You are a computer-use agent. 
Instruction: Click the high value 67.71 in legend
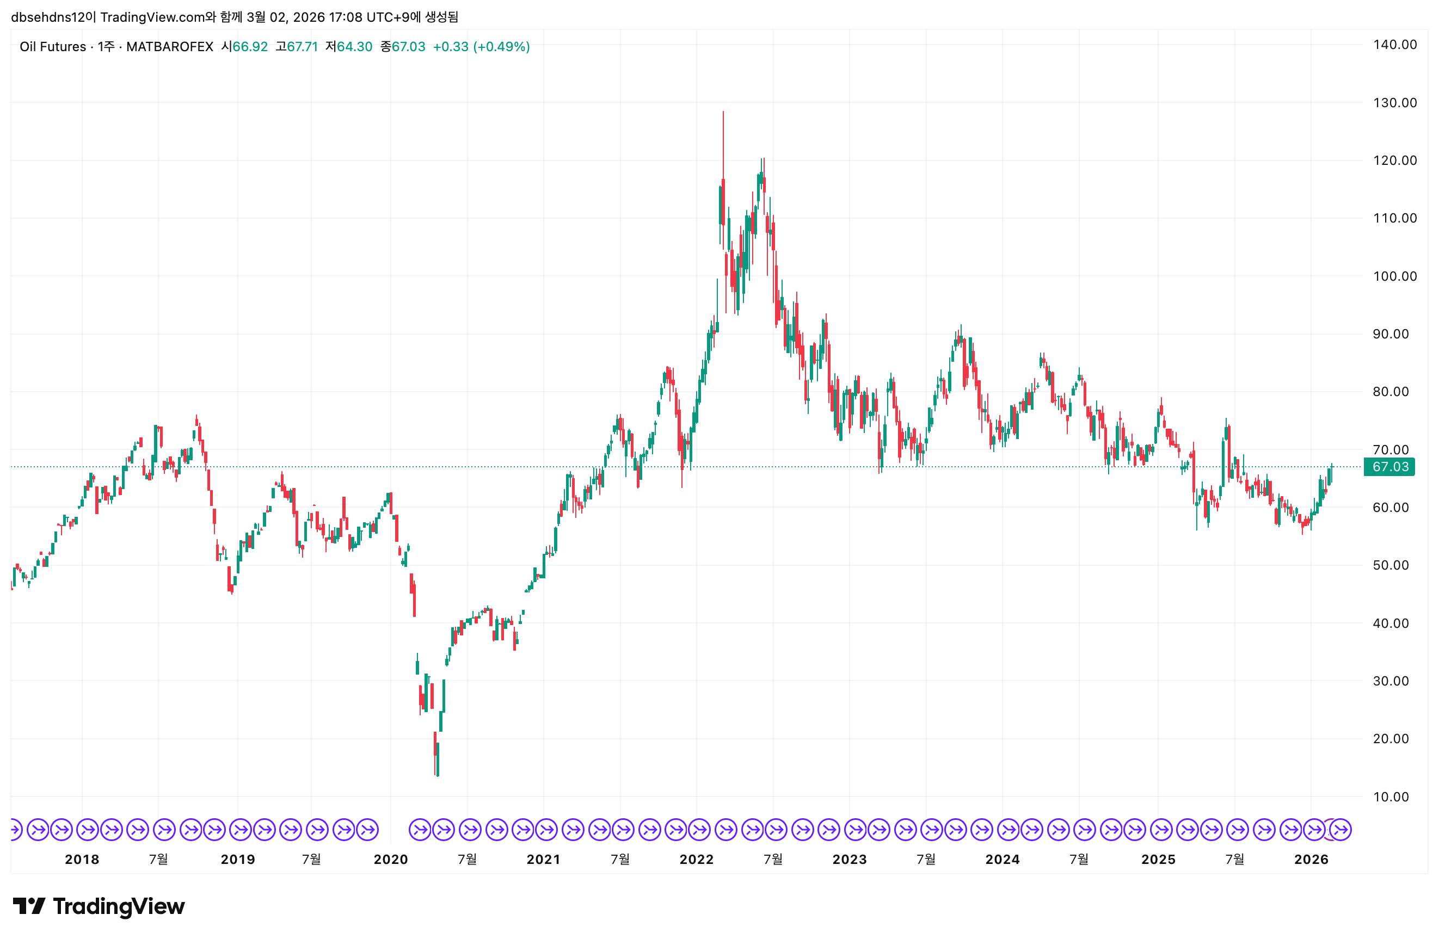(302, 47)
